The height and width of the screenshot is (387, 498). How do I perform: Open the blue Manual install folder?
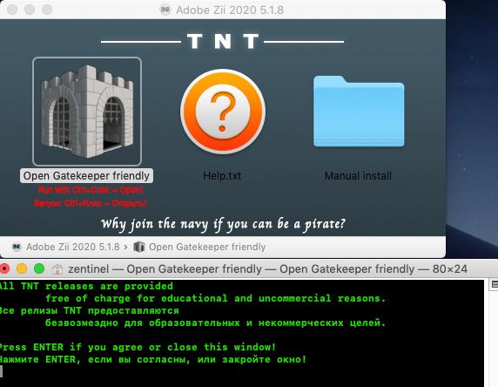[x=359, y=112]
